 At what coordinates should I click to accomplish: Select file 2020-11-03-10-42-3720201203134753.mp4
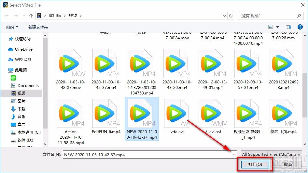click(x=142, y=72)
